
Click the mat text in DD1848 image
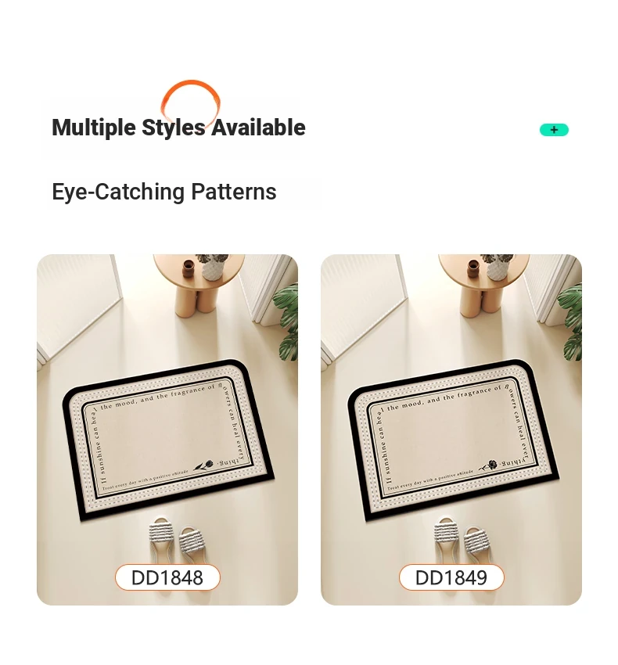[x=167, y=437]
